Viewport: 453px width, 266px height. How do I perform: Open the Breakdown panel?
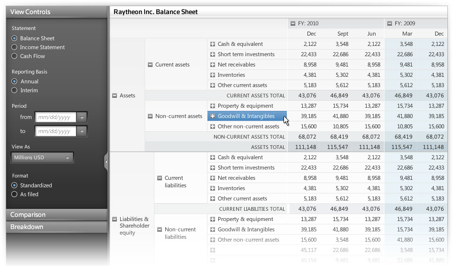pos(57,227)
